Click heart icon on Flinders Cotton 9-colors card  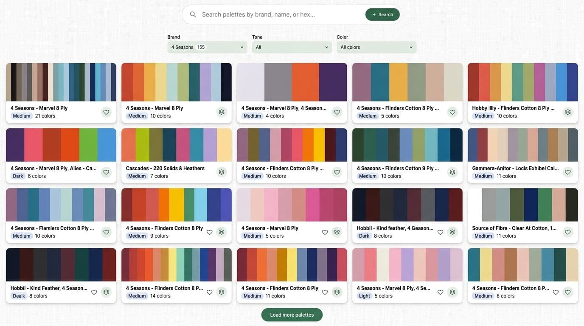209,232
